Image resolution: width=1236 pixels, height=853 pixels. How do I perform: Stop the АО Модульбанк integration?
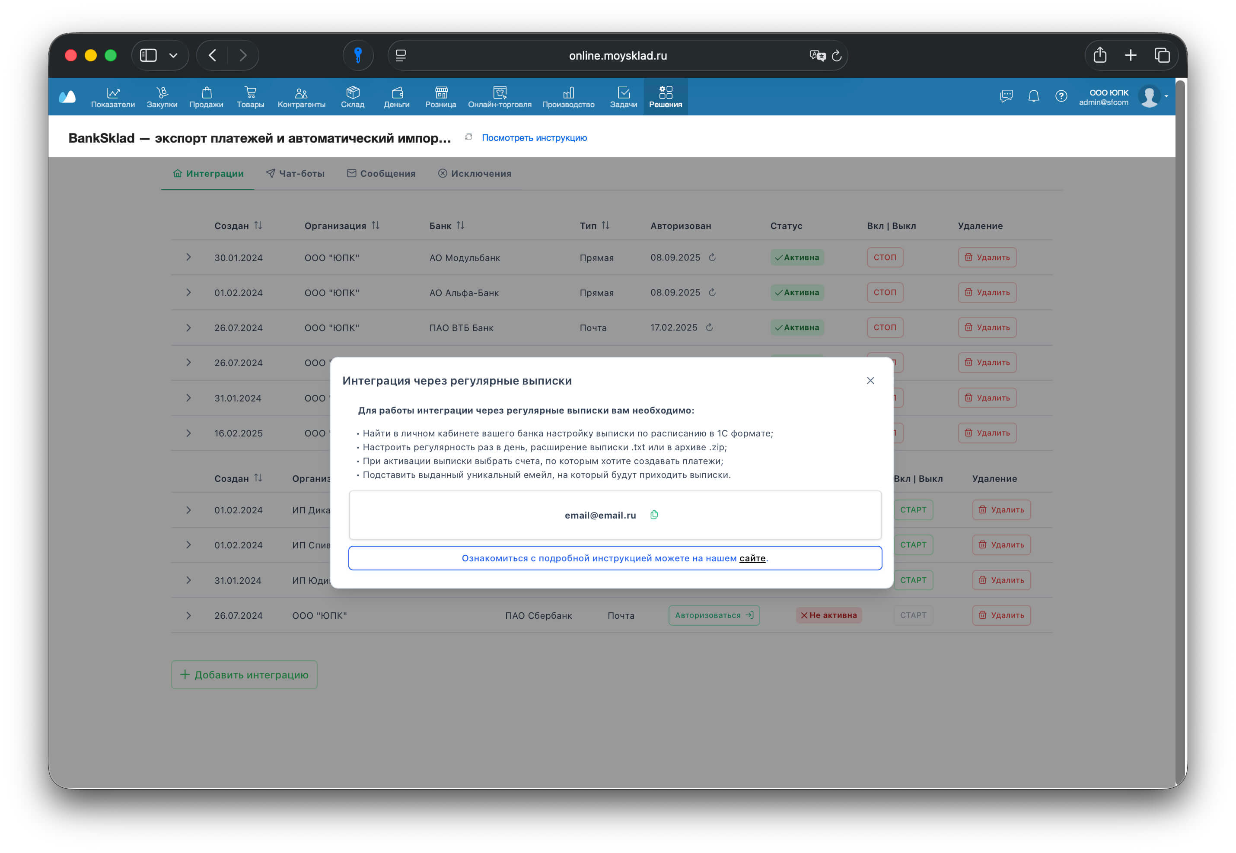click(885, 257)
